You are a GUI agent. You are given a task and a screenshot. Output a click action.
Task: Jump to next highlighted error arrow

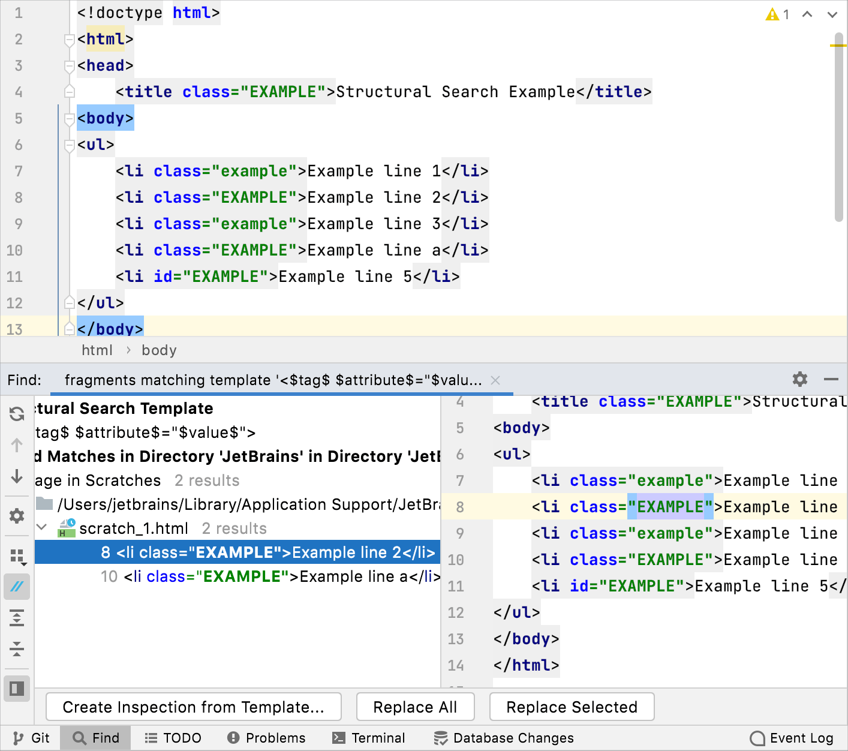[832, 14]
